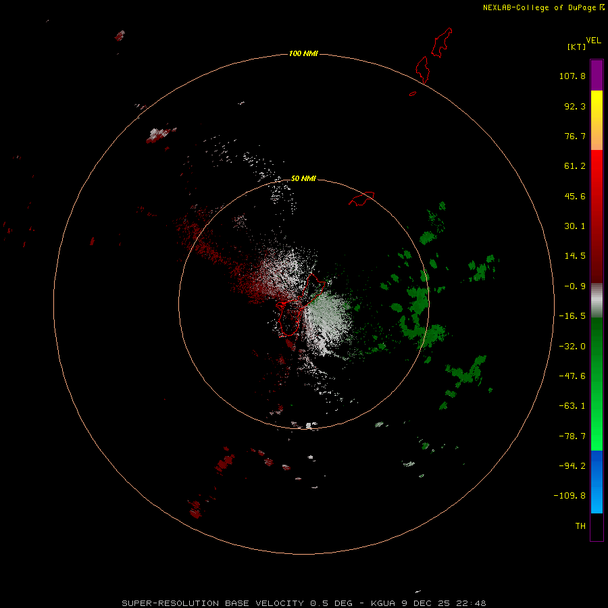Click the 92.3 velocity scale value
The image size is (608, 608).
tap(575, 106)
